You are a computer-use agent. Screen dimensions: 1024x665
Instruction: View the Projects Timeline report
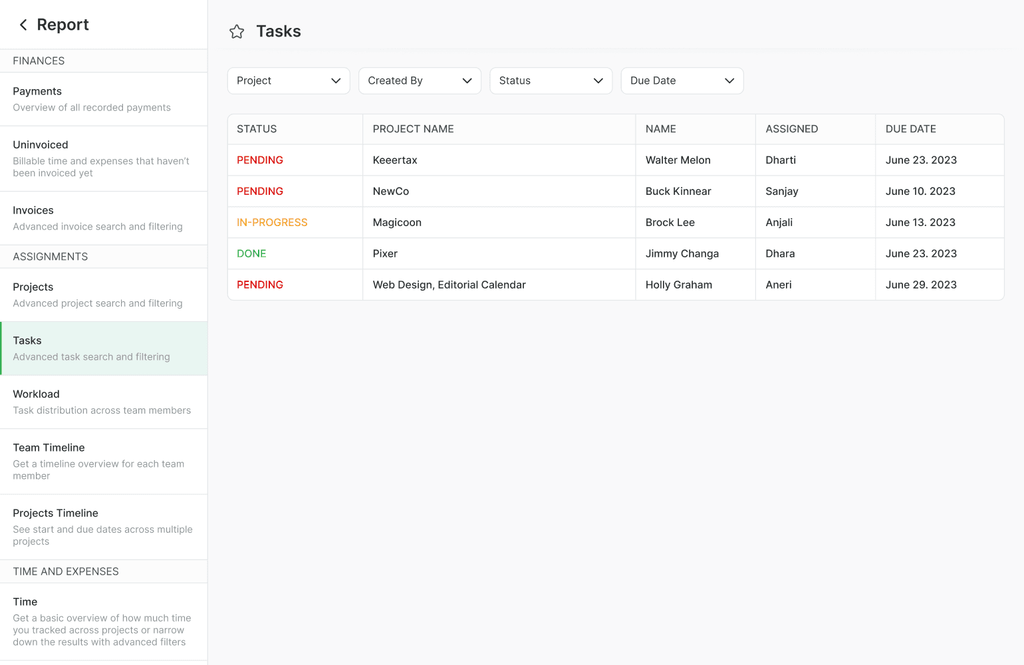104,527
